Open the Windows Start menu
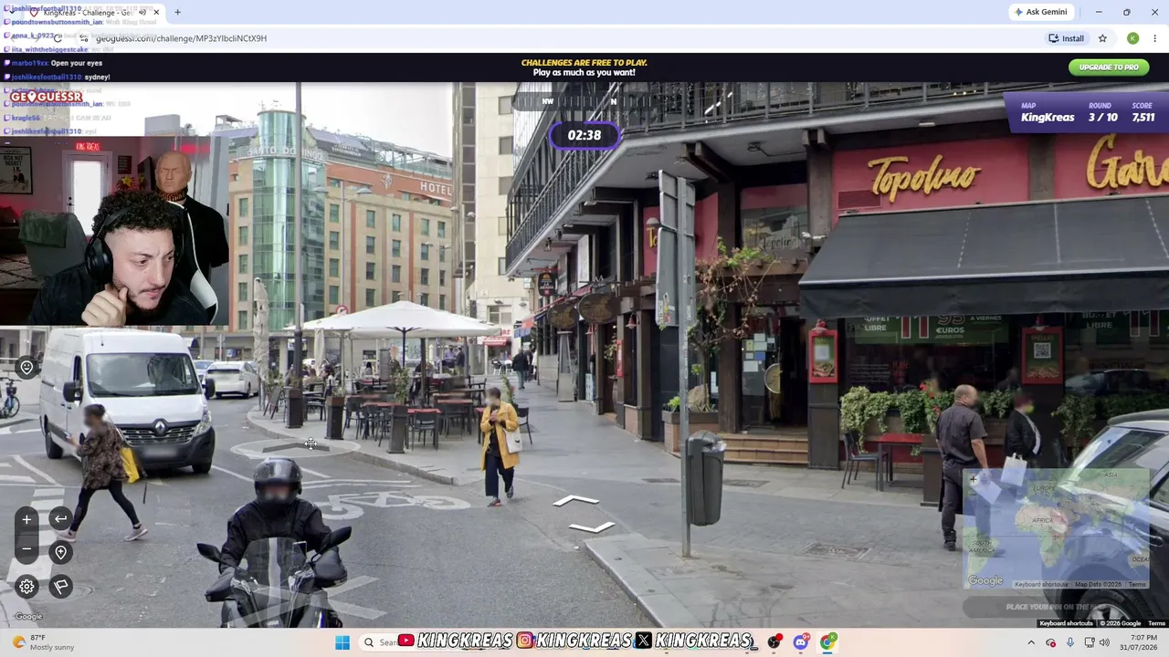This screenshot has width=1169, height=657. pos(342,642)
